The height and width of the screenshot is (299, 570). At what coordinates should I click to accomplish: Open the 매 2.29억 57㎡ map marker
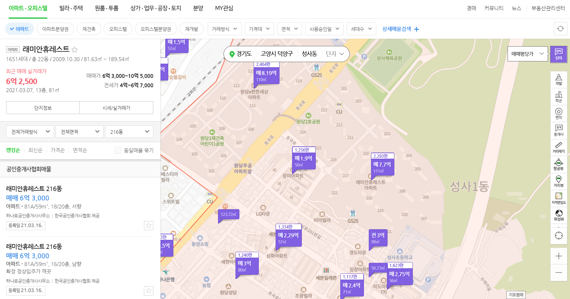288,235
